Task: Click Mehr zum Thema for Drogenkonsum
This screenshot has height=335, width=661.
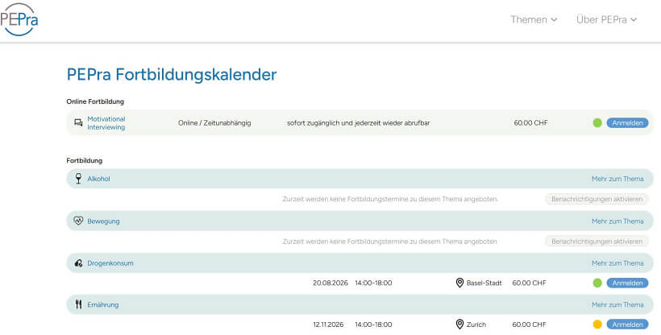Action: 617,263
